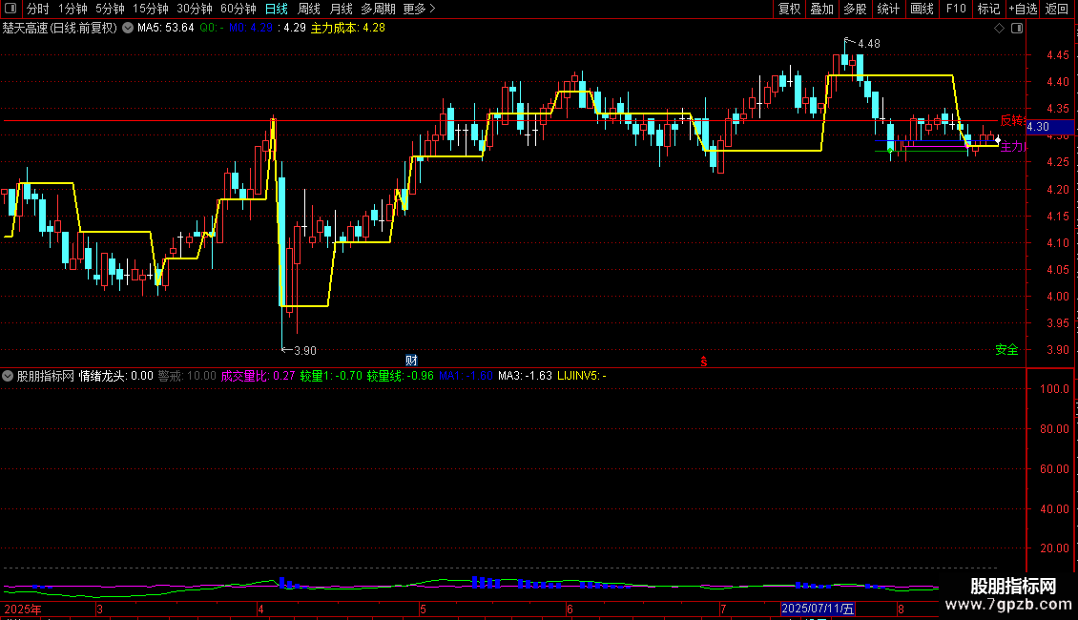Expand main chart indicator dropdown next to 楚天高速
The image size is (1078, 620).
pos(128,29)
